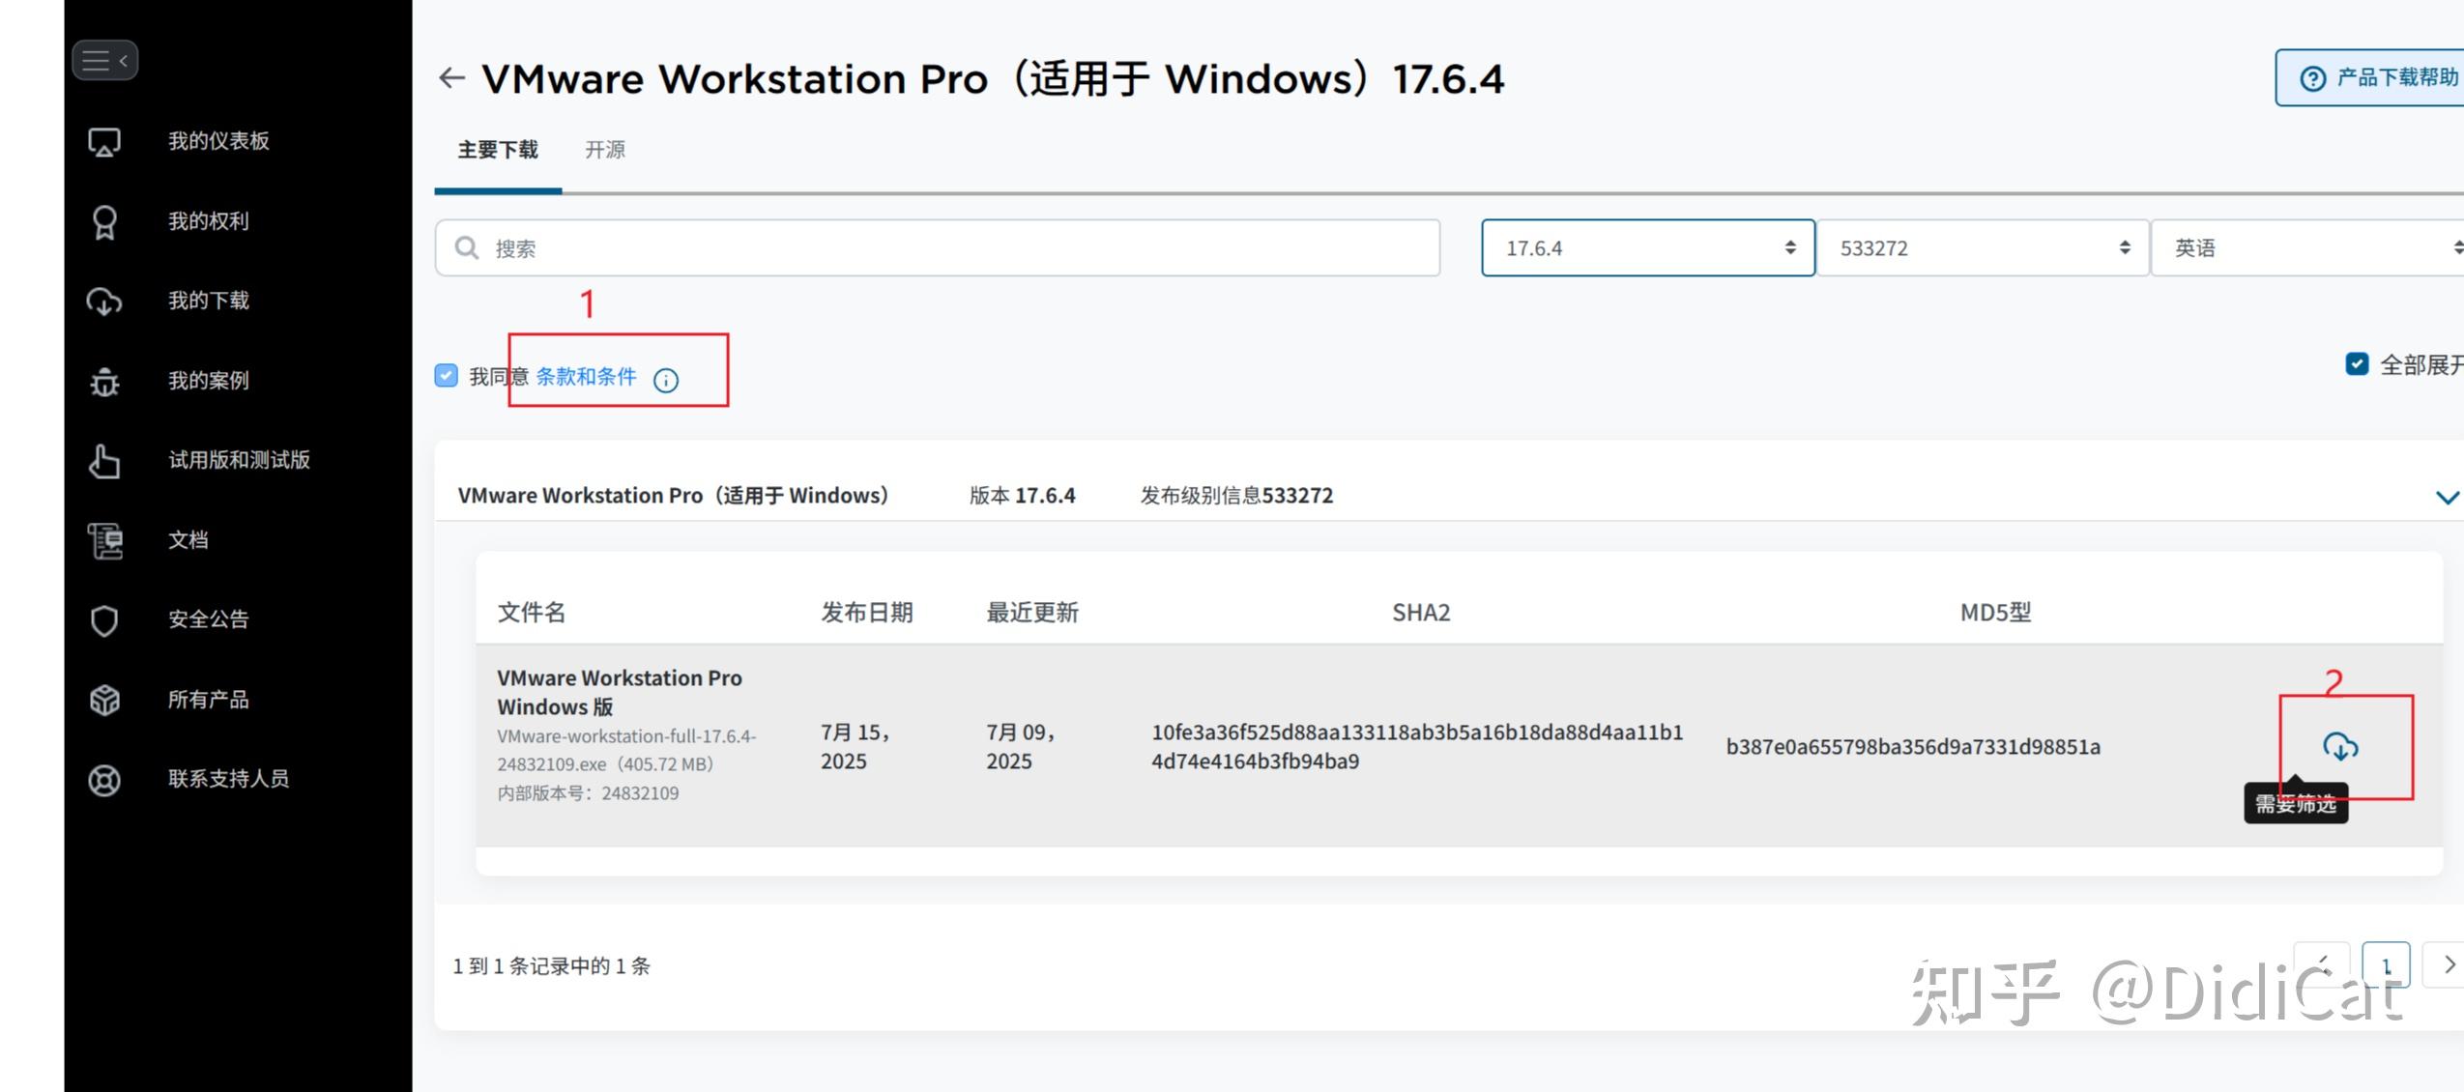Click 发布级别信息533272 in section header
The height and width of the screenshot is (1092, 2464).
point(1236,496)
